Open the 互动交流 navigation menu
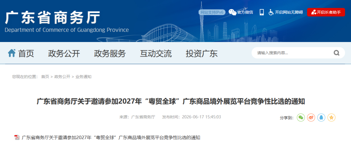Screen dimensions: 351x151 (156, 53)
